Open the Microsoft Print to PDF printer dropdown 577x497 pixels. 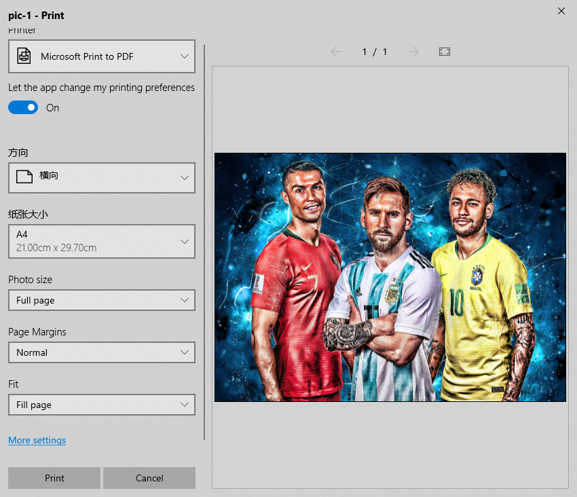102,56
